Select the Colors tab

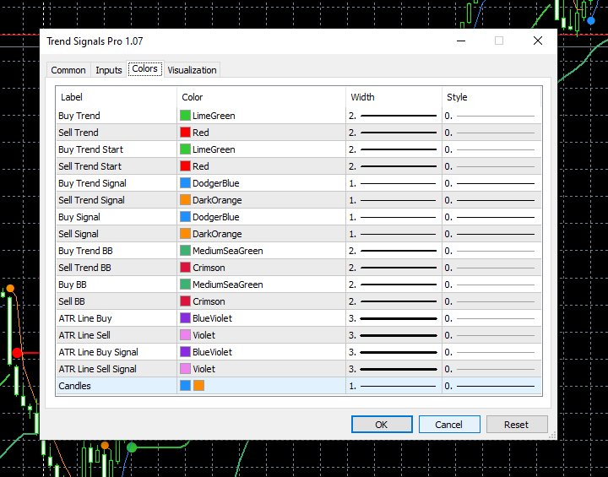pos(145,68)
